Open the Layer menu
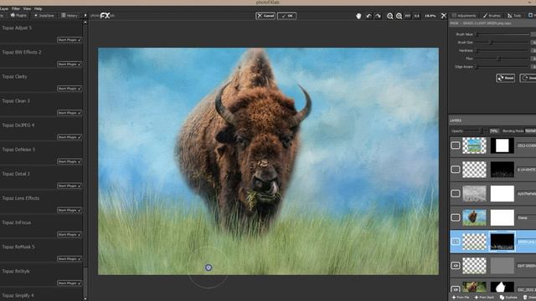Viewport: 536px width, 301px height. pos(4,8)
